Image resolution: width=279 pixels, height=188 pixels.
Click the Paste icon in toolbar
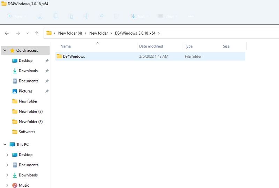pos(71,16)
